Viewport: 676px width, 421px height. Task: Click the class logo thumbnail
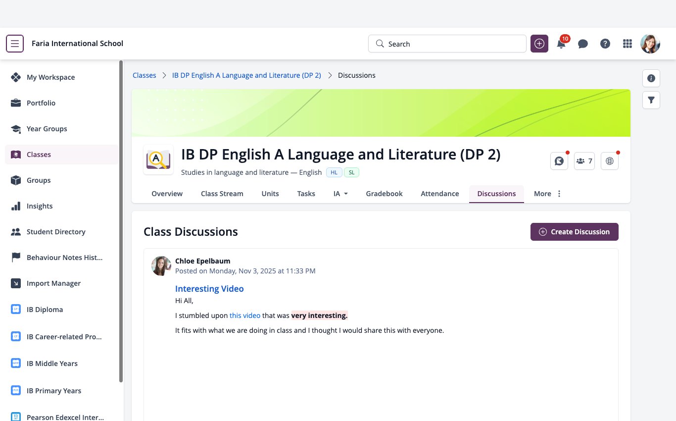click(x=158, y=159)
